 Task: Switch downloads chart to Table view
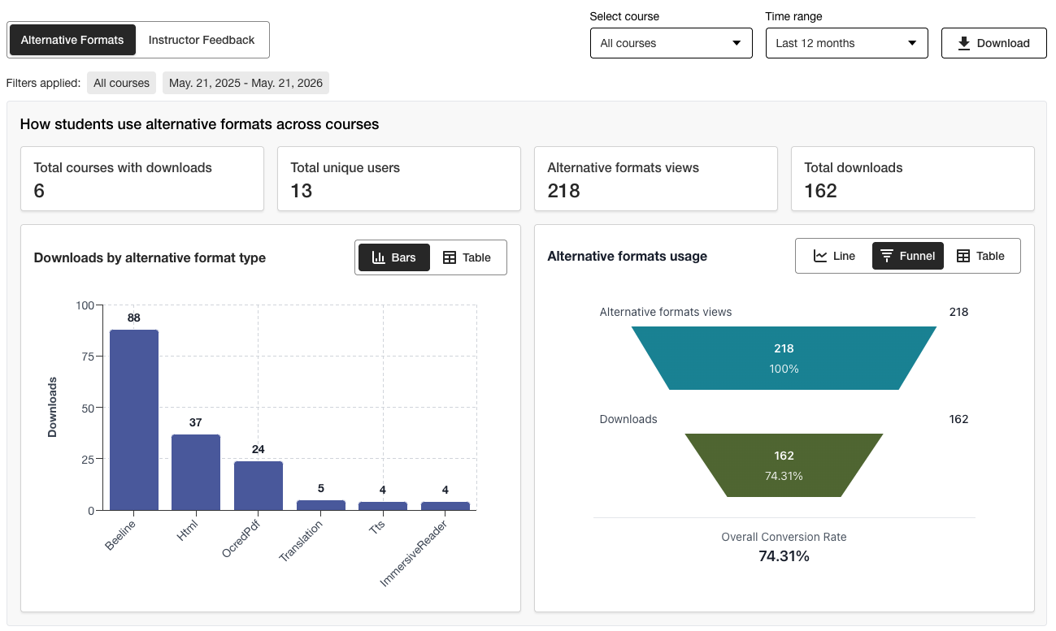pos(467,257)
